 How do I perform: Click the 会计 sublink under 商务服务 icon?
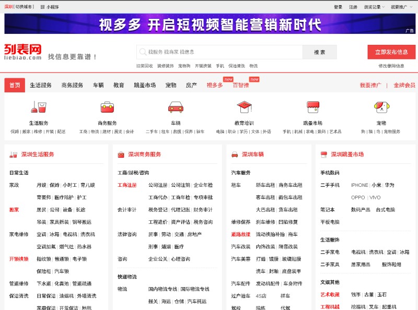click(130, 132)
